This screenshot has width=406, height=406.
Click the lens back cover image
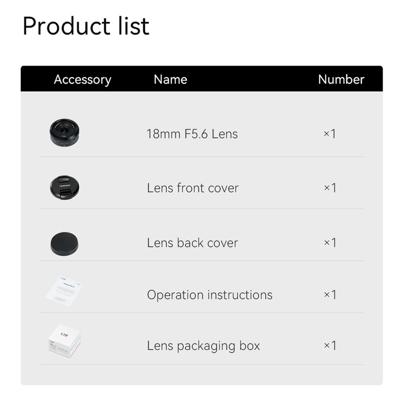(x=64, y=243)
